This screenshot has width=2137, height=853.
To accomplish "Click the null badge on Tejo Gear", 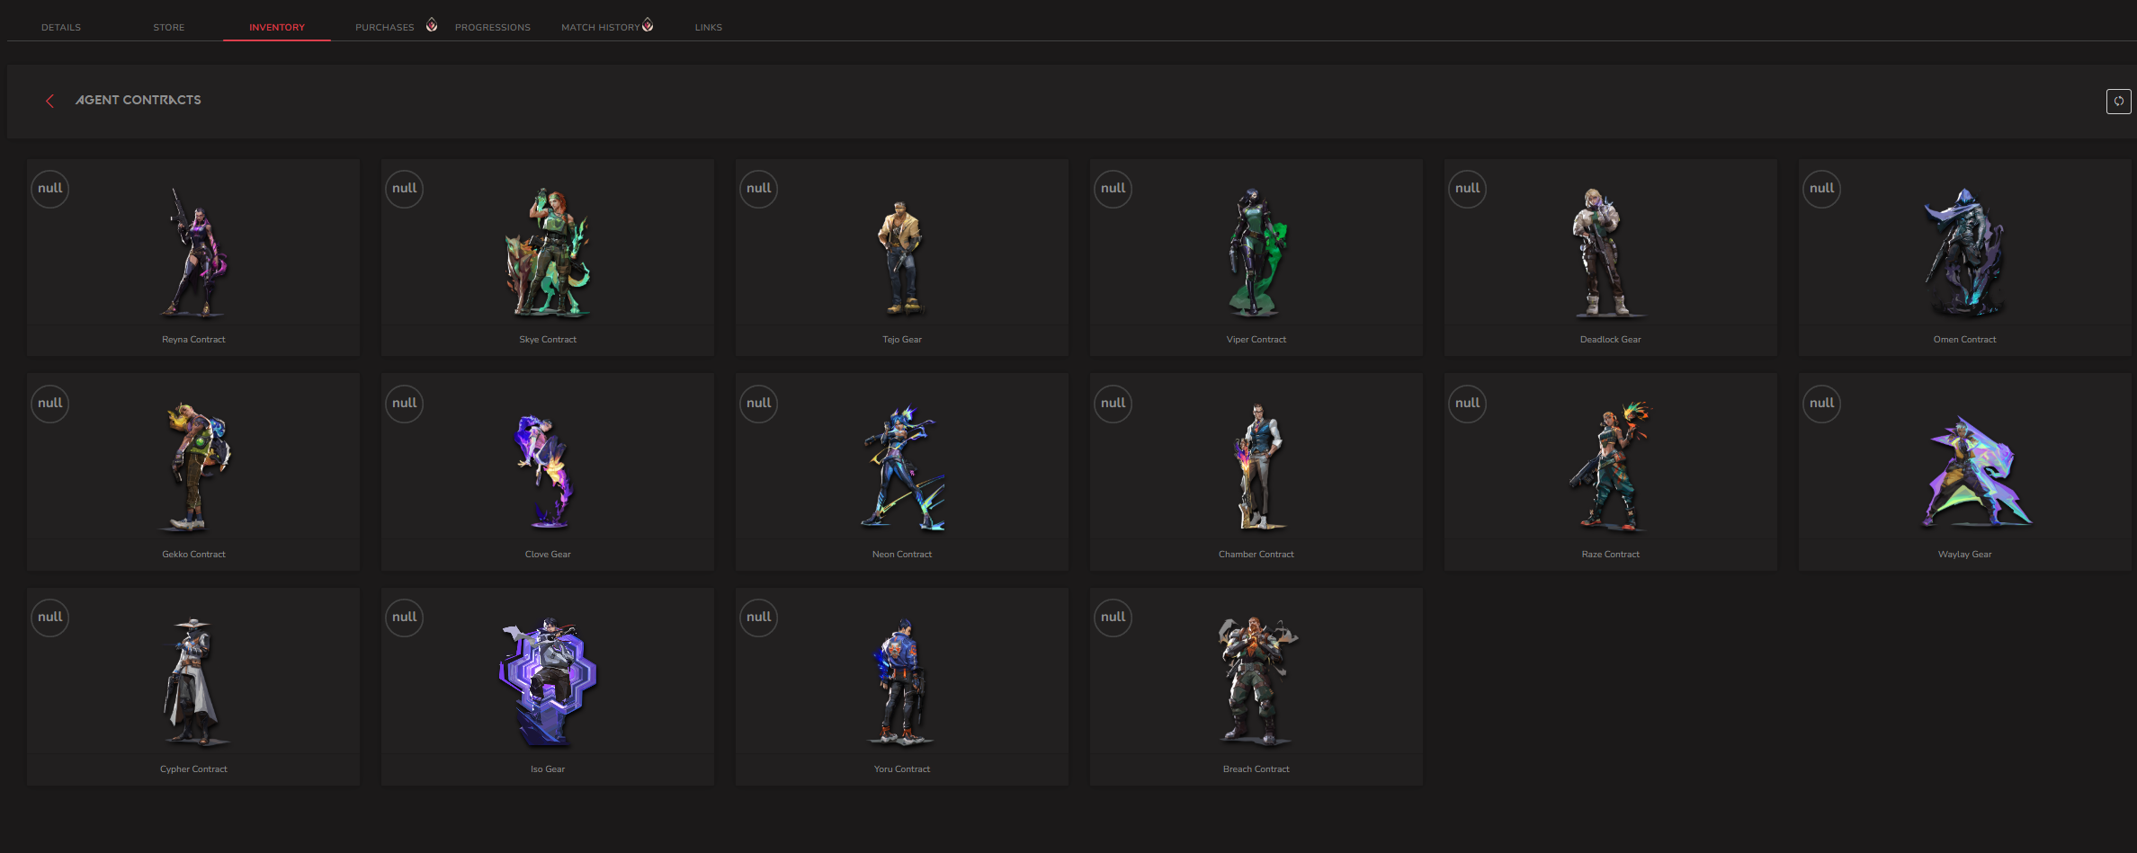I will pyautogui.click(x=759, y=189).
